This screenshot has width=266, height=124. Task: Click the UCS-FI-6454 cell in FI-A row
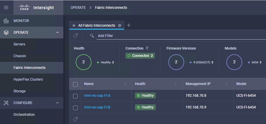point(246,95)
